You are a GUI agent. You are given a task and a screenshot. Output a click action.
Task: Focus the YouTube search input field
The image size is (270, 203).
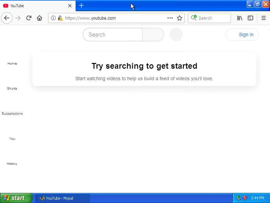click(x=113, y=35)
